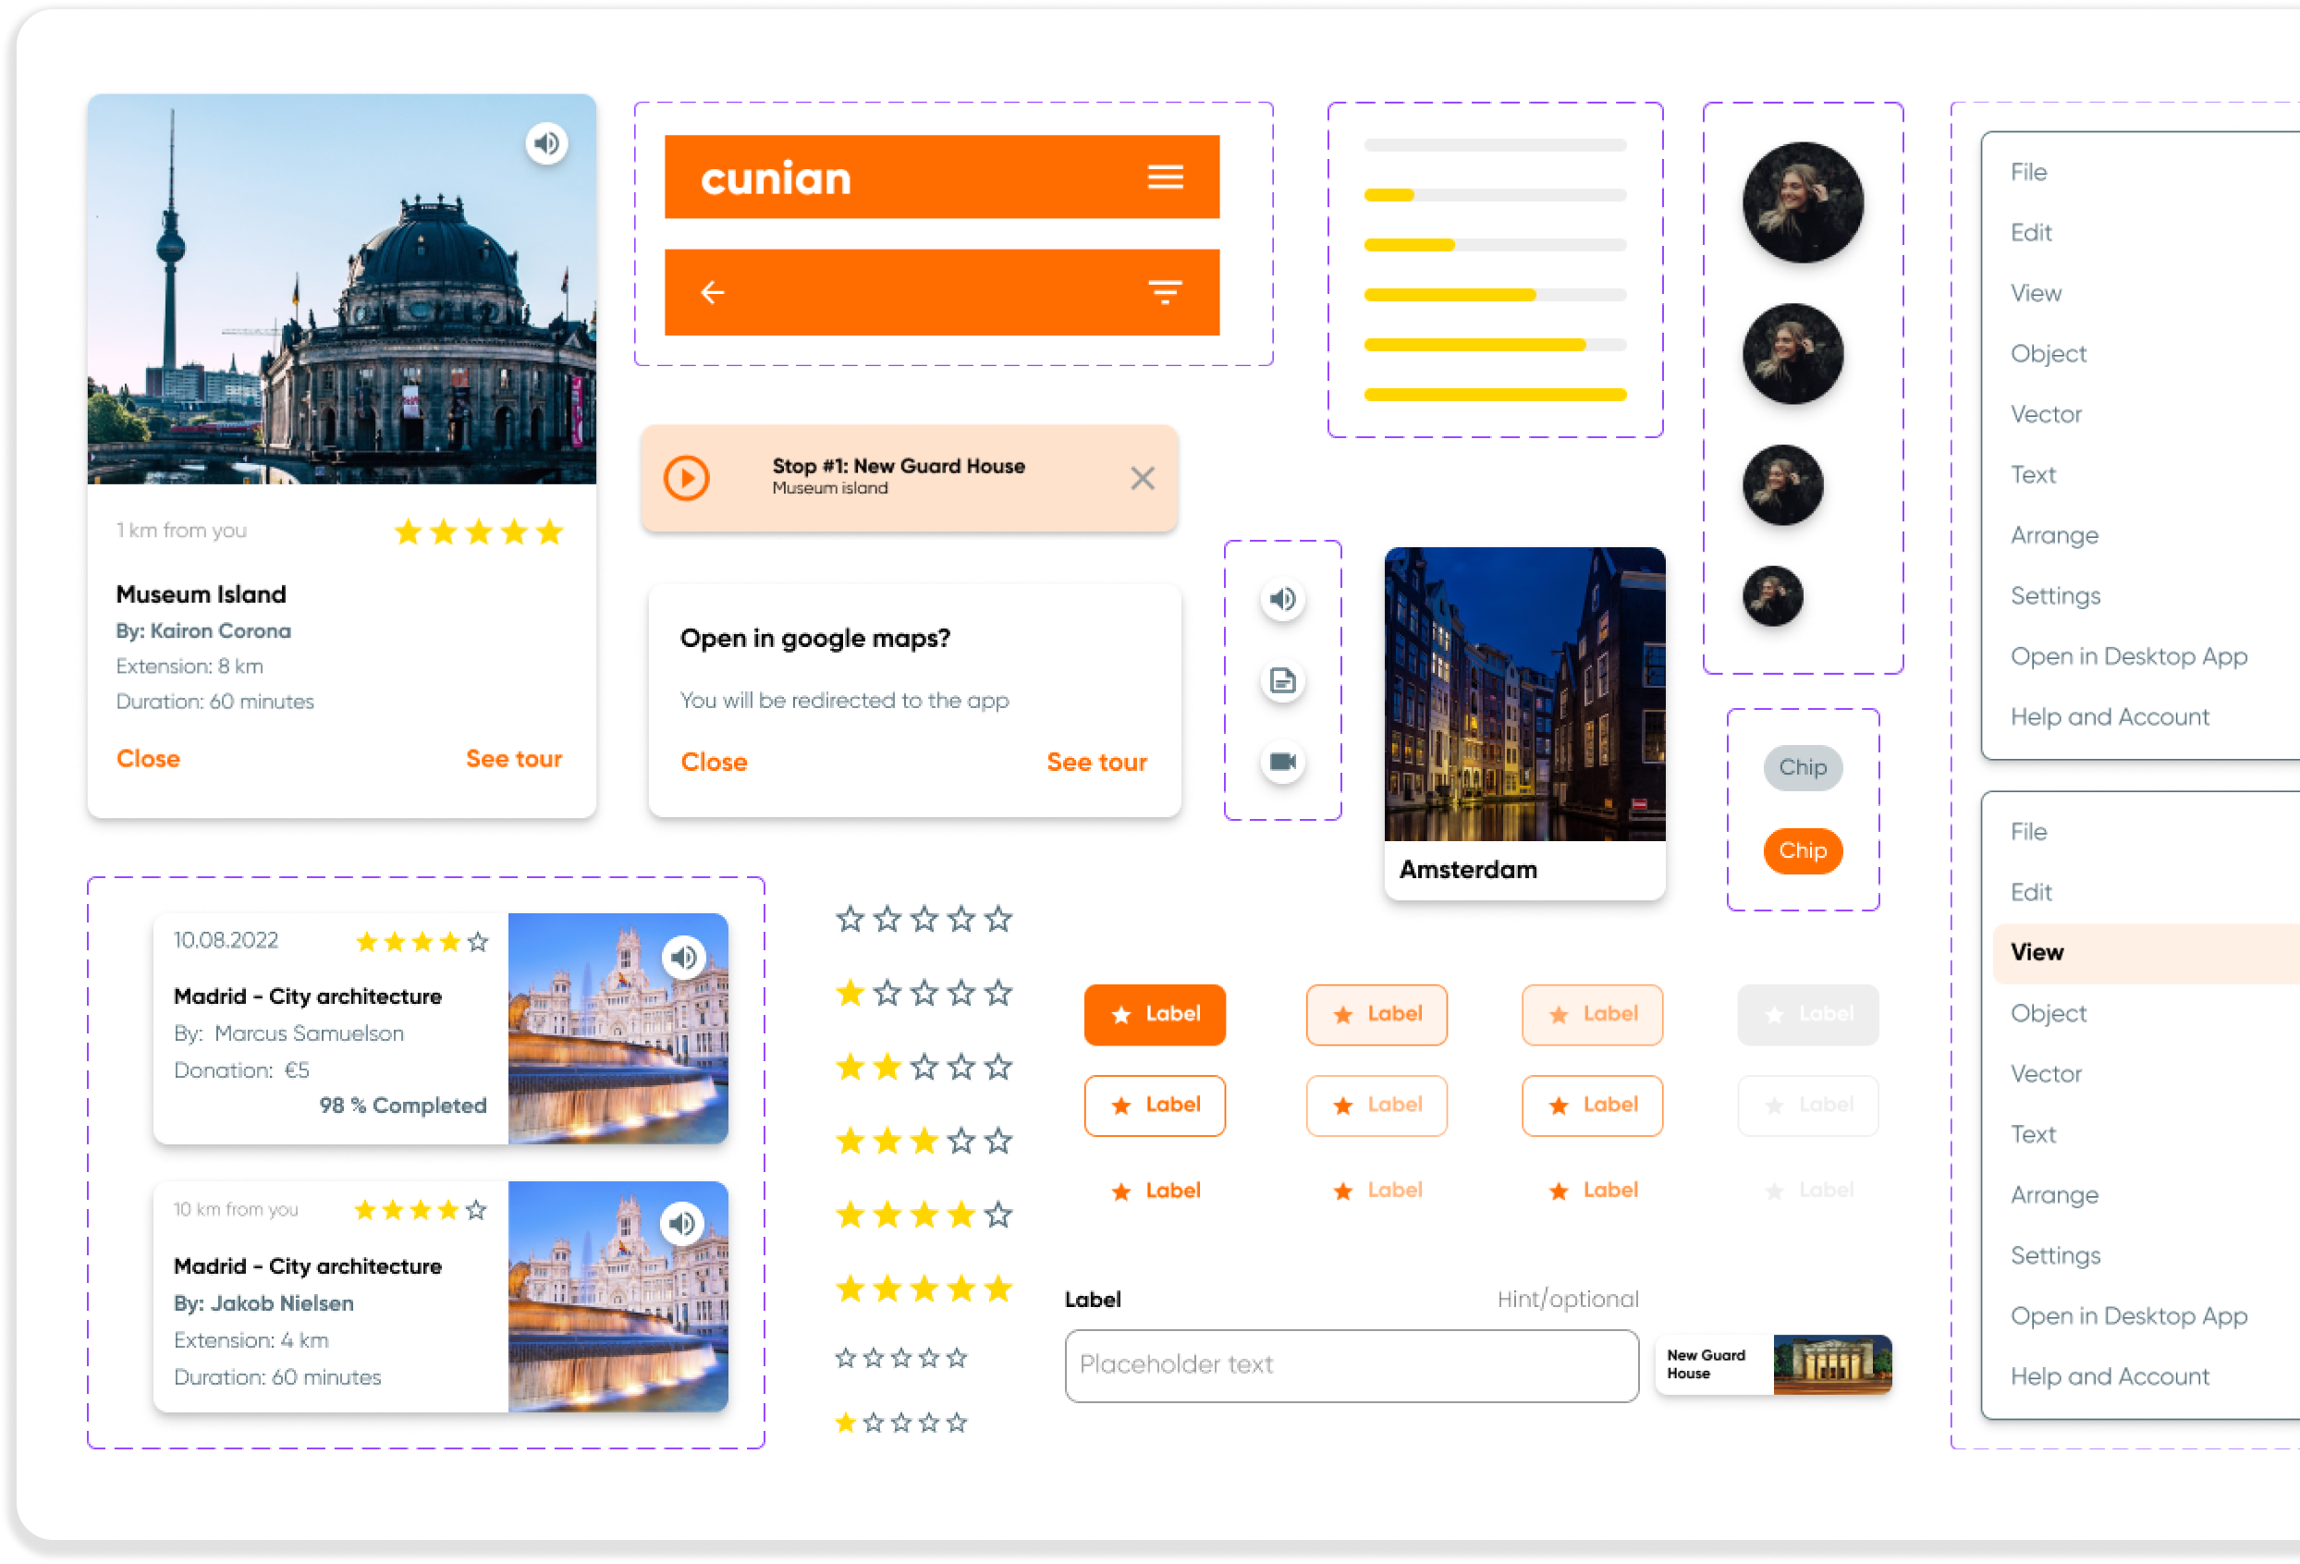Click Close in google maps dialog
This screenshot has width=2300, height=1564.
coord(714,763)
